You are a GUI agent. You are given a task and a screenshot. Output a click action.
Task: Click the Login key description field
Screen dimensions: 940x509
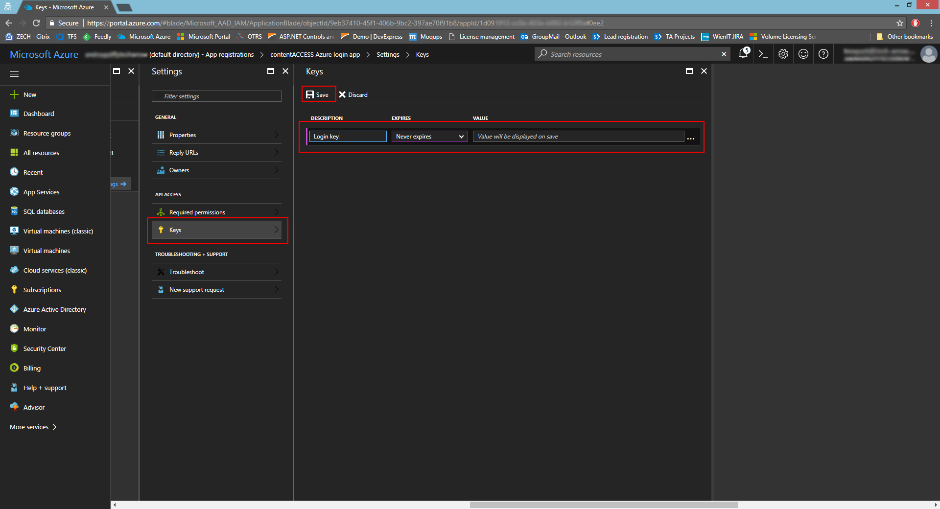(x=348, y=137)
